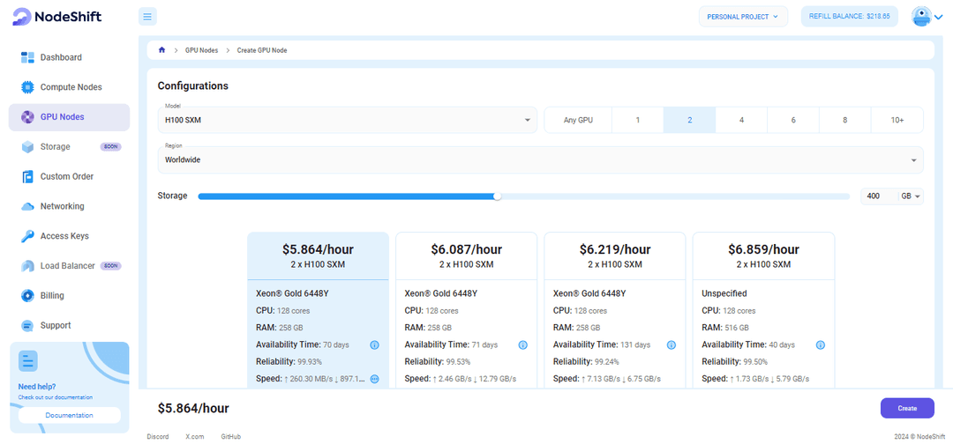The height and width of the screenshot is (444, 953).
Task: Click the Access Keys key icon
Action: click(27, 236)
